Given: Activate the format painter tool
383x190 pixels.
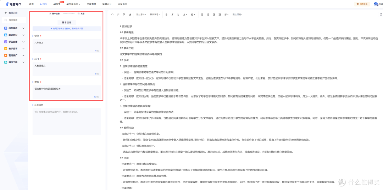Looking at the screenshot, I should tap(124, 14).
